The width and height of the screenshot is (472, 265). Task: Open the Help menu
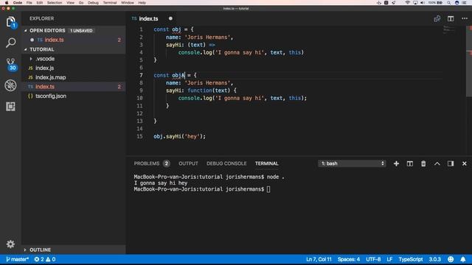pyautogui.click(x=142, y=3)
